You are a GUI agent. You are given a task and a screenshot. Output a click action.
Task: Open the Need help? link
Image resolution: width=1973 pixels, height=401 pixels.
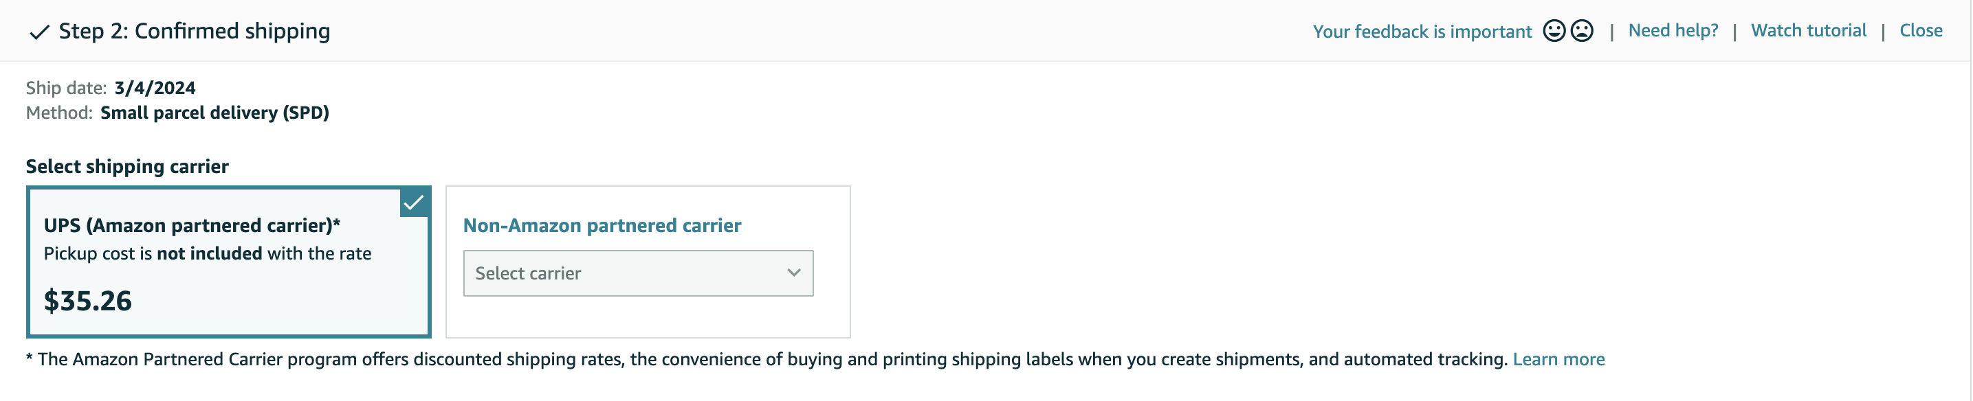[x=1673, y=31]
